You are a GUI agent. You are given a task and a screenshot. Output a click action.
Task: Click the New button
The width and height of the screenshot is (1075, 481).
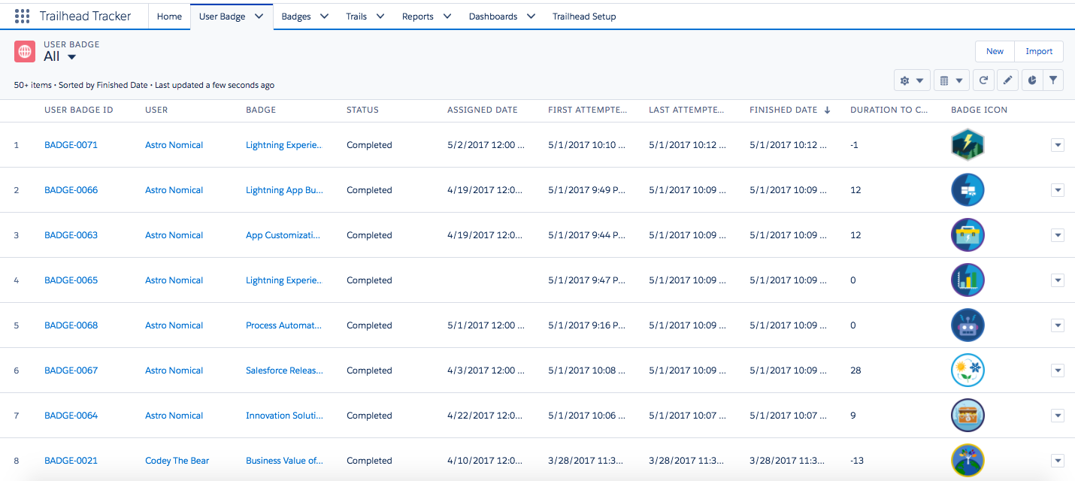coord(995,51)
